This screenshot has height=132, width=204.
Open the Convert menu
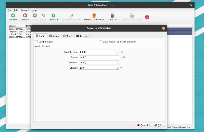pos(25,10)
